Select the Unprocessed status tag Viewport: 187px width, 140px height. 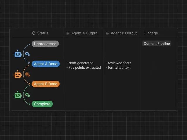(x=45, y=44)
